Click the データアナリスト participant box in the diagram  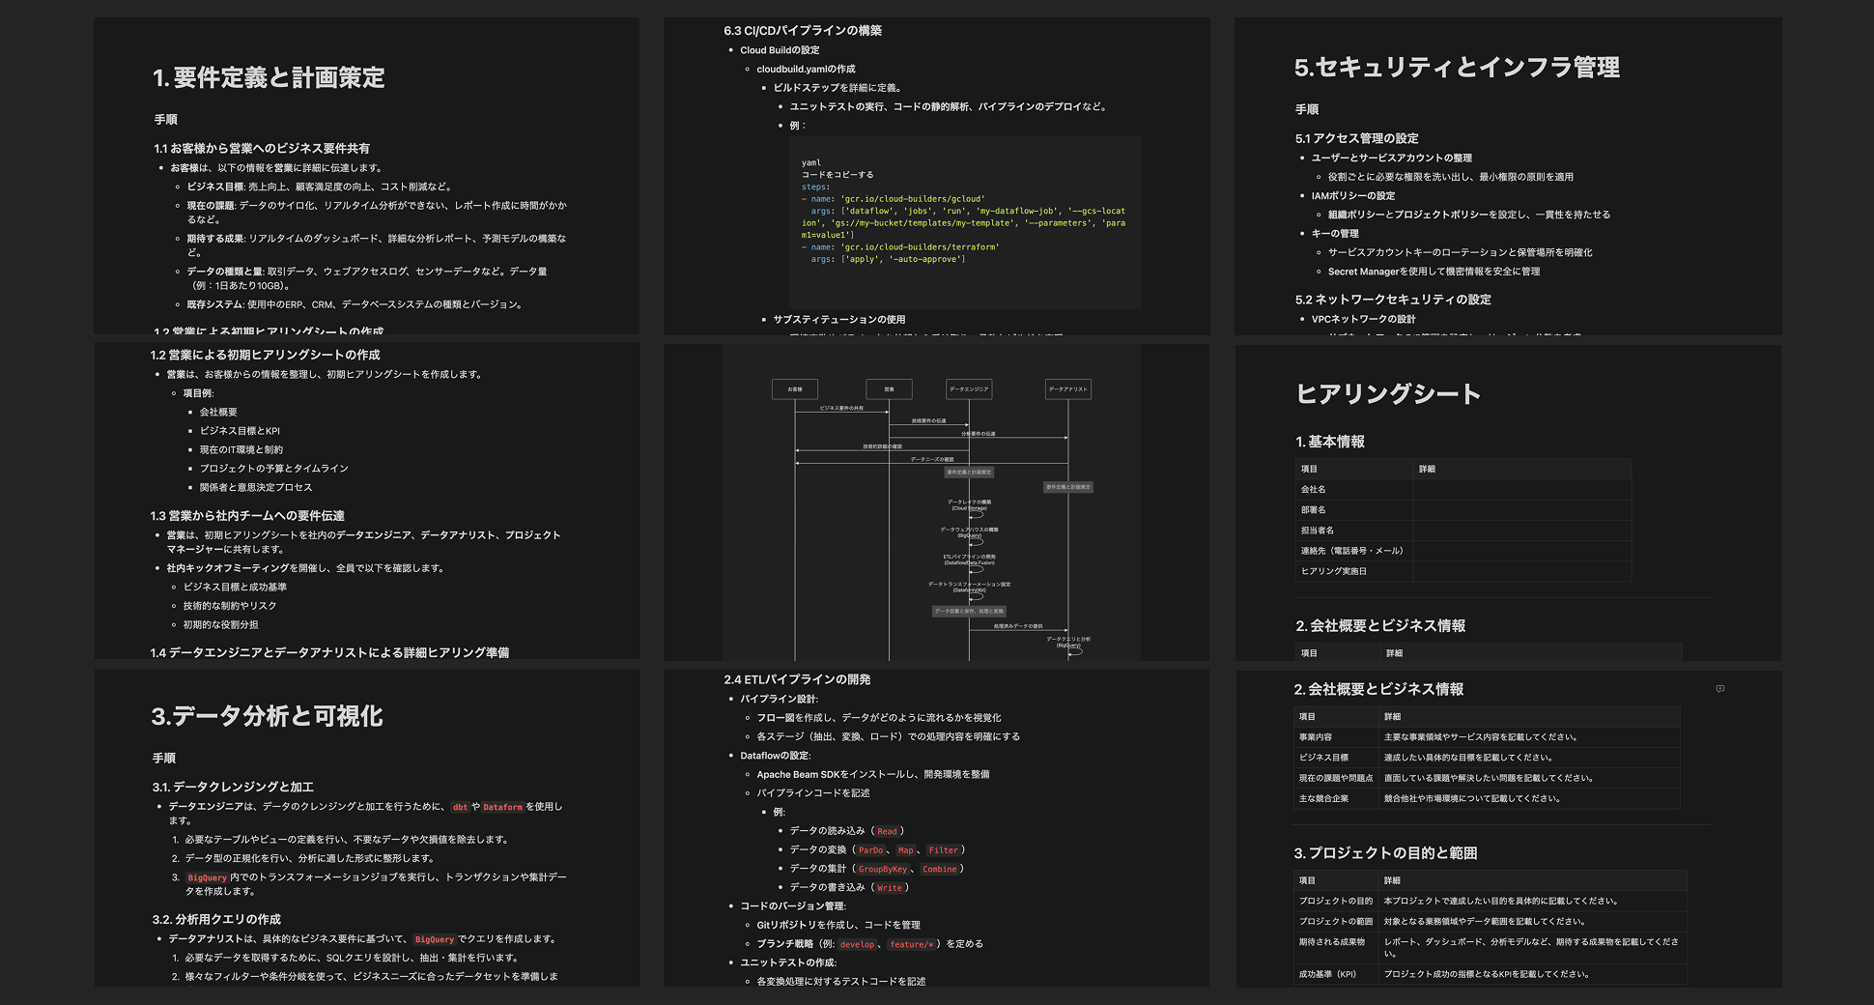[x=1067, y=389]
